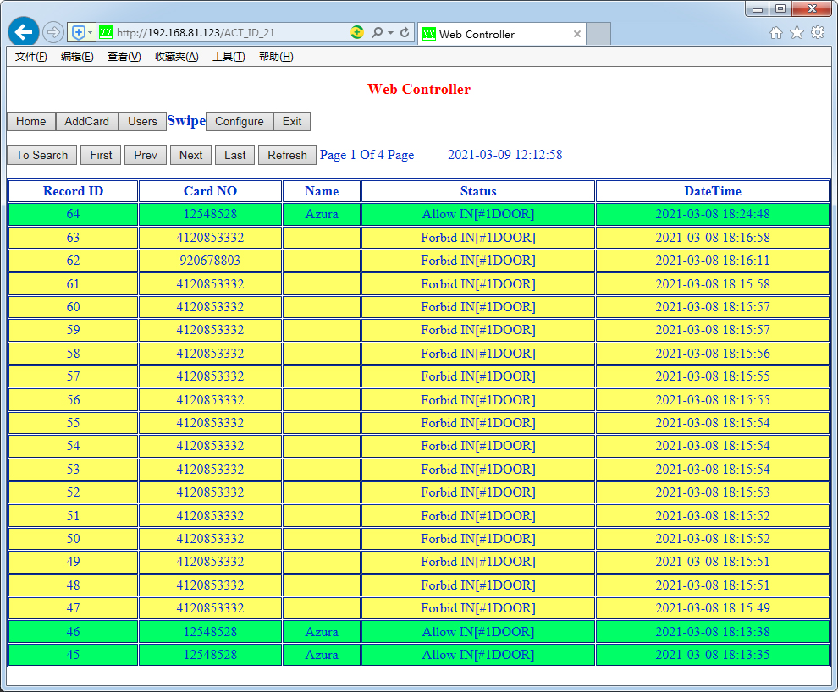
Task: Open the 文件(F) menu
Action: click(x=31, y=57)
